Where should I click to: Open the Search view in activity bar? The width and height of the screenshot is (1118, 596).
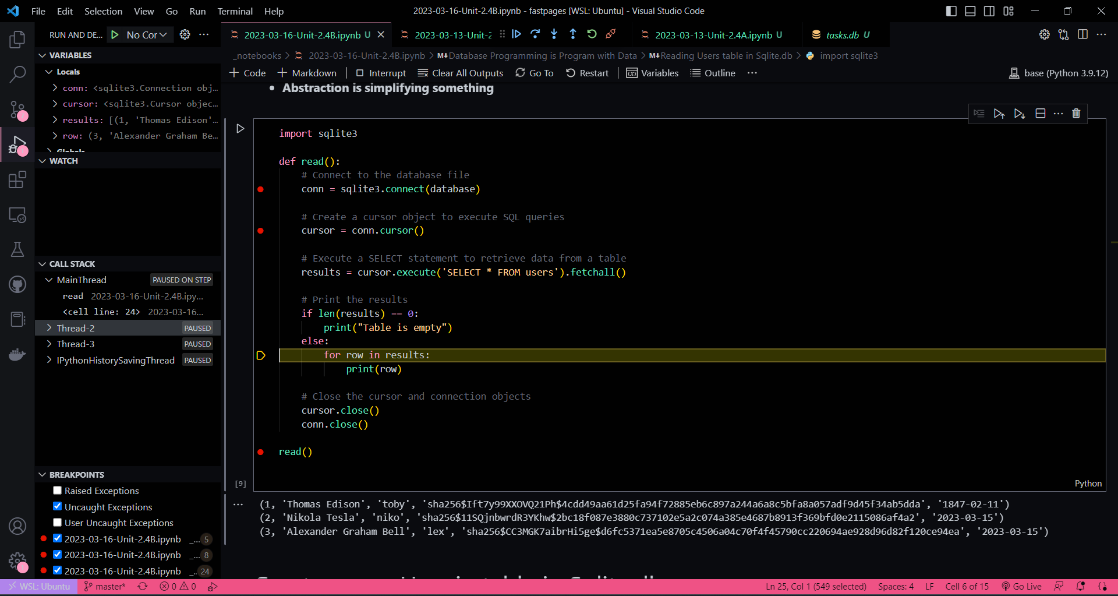coord(17,74)
